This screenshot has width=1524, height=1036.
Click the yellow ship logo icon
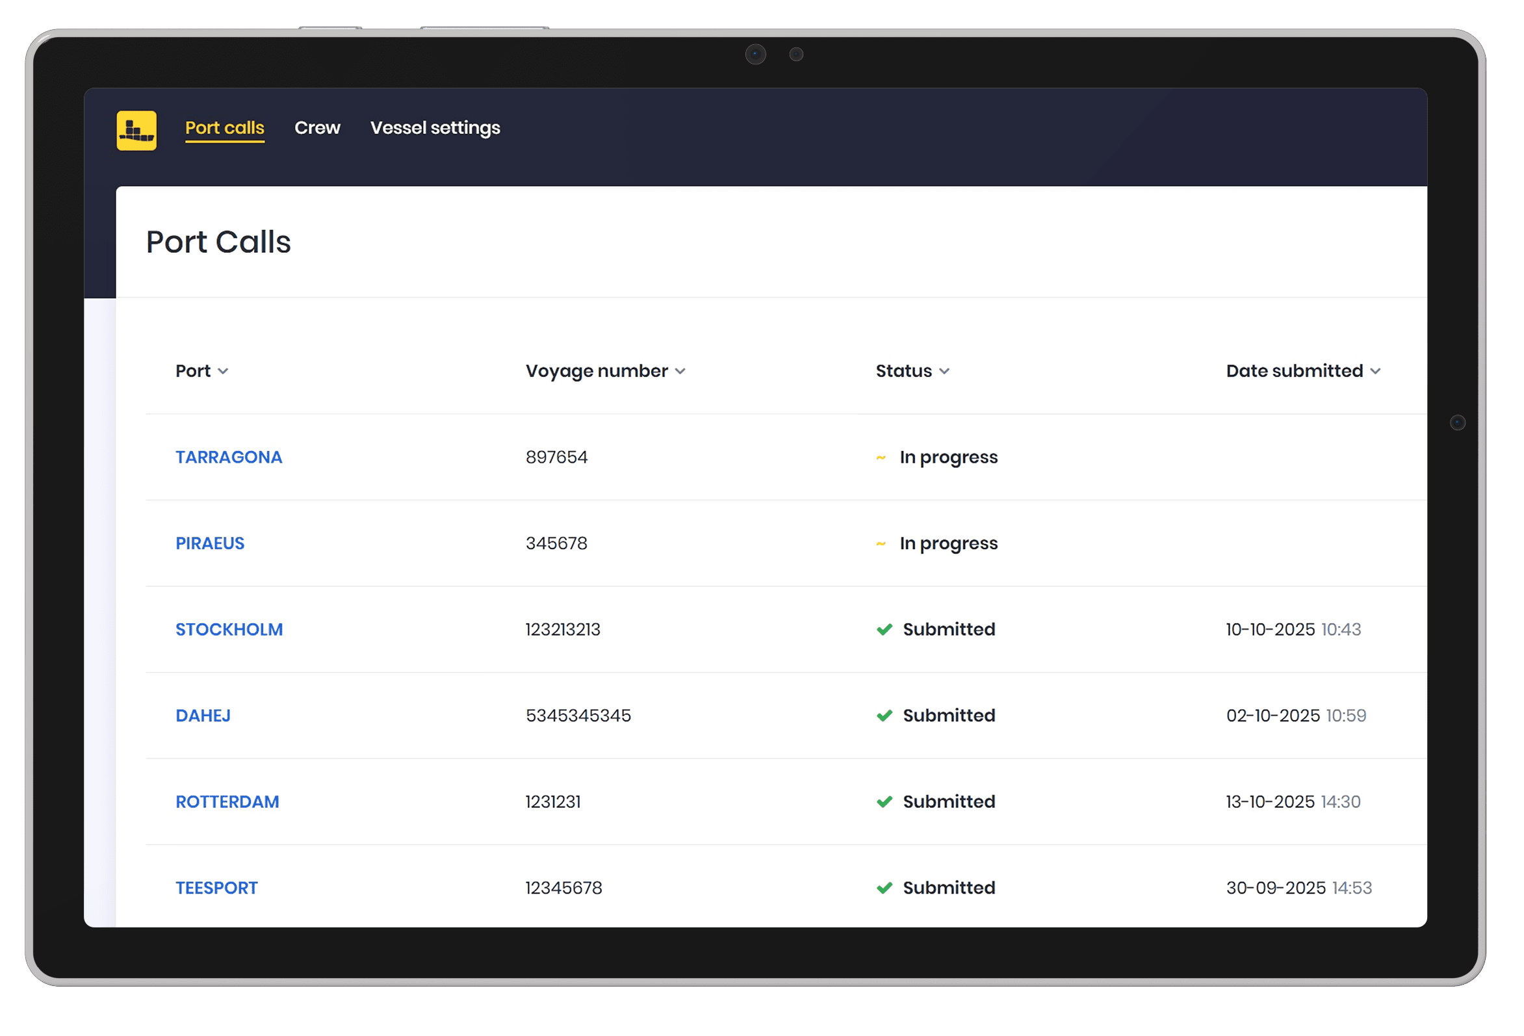pyautogui.click(x=136, y=130)
